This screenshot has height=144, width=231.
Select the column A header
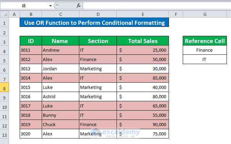coord(14,14)
